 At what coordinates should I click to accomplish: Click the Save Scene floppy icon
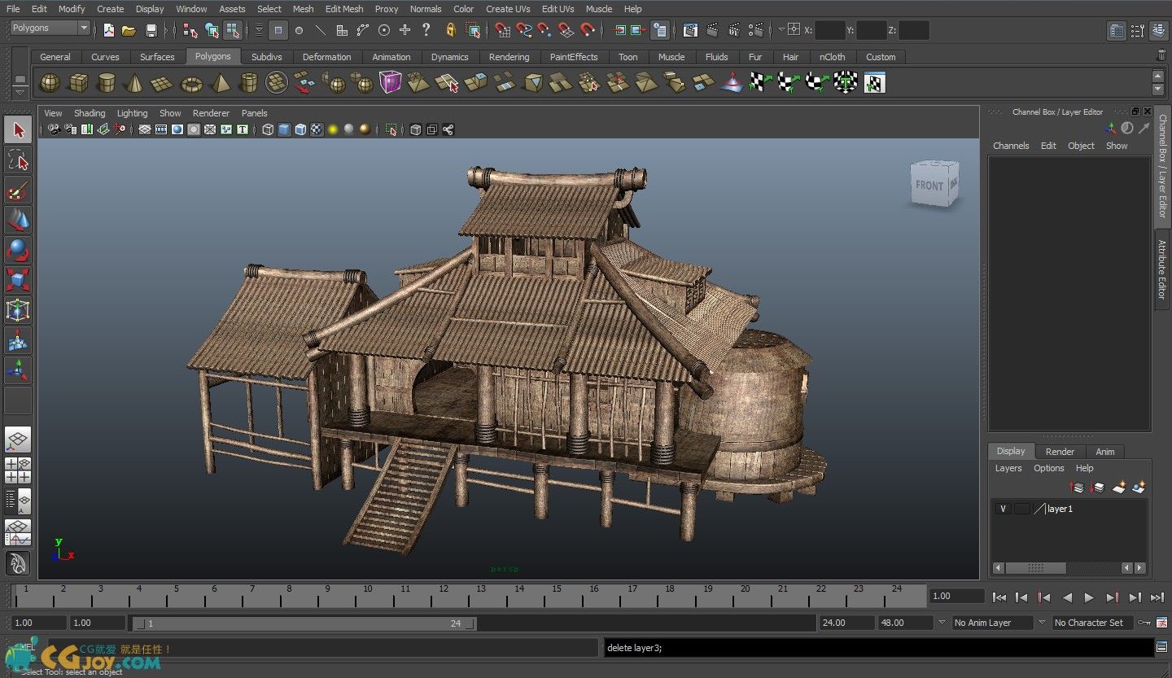click(x=151, y=30)
